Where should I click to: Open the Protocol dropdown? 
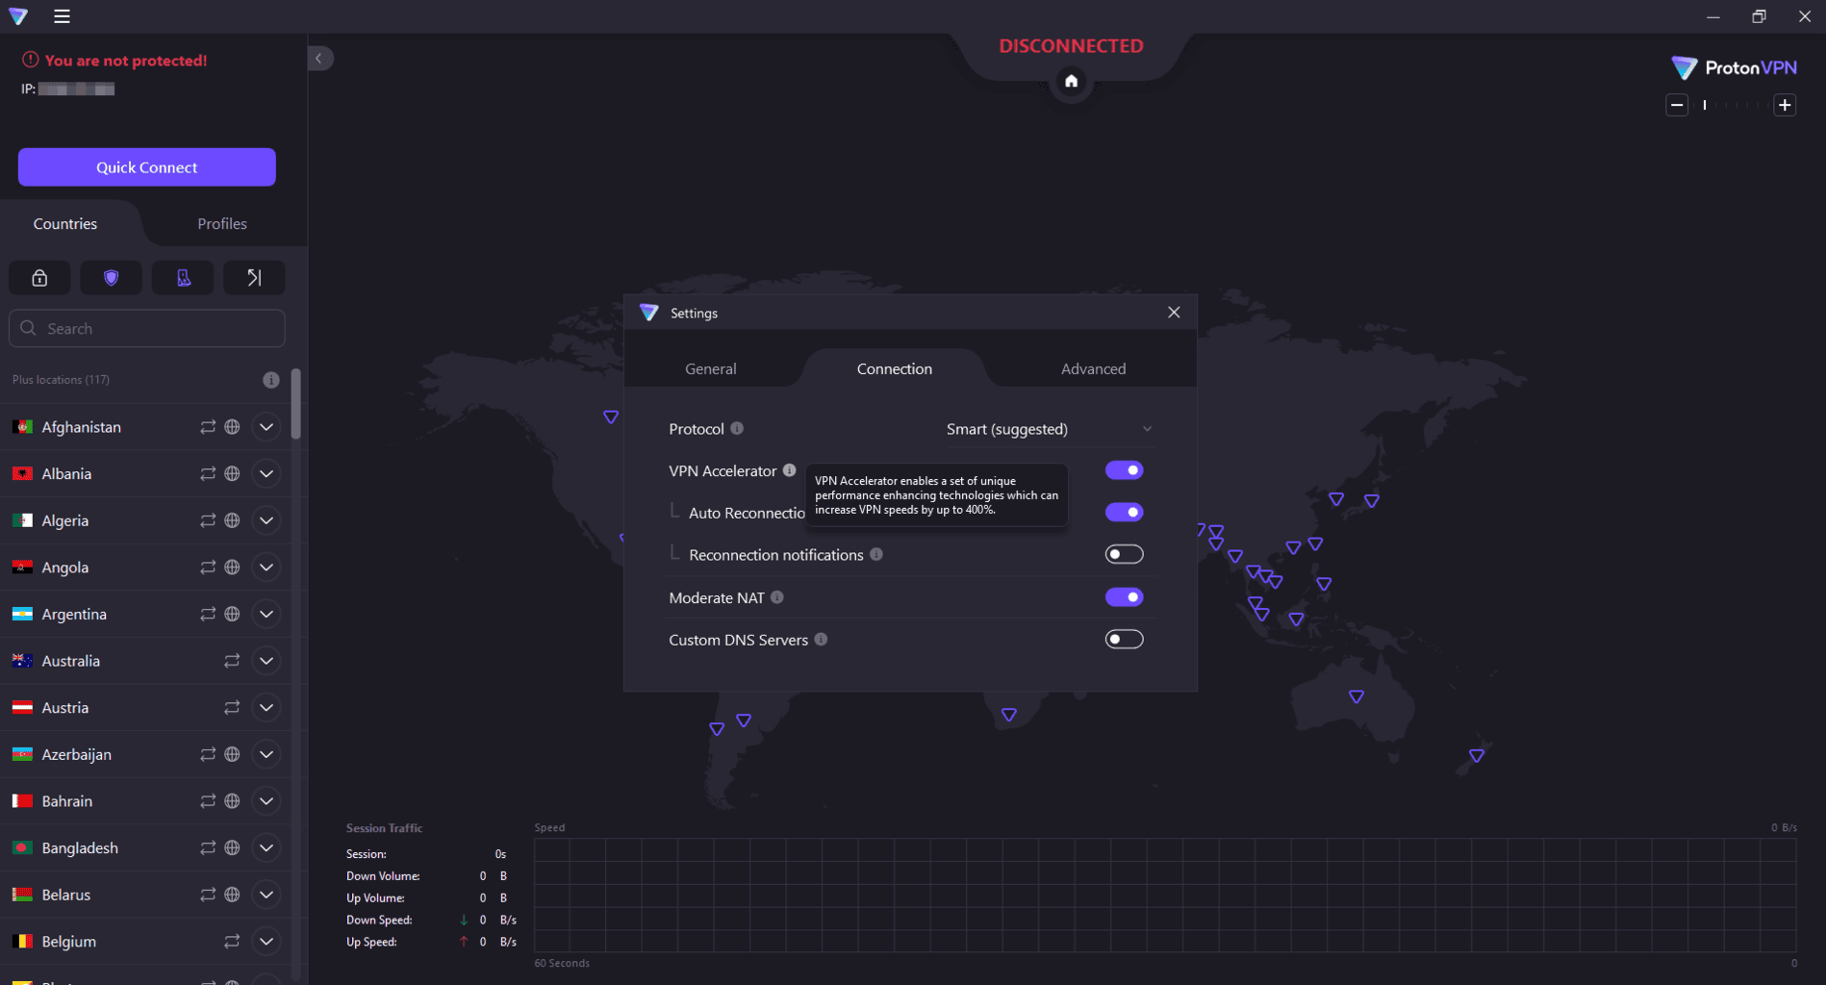click(1049, 429)
